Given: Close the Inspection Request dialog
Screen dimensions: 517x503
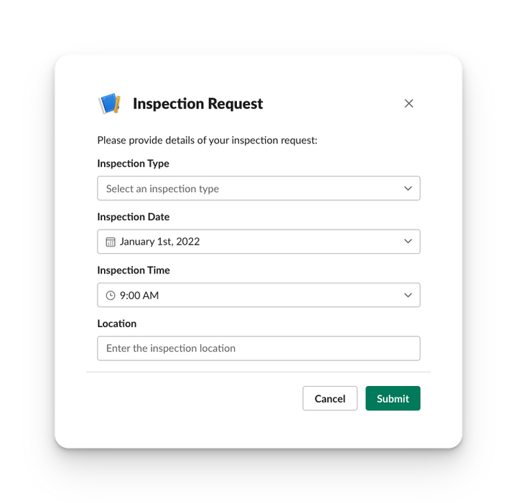Looking at the screenshot, I should click(x=409, y=103).
